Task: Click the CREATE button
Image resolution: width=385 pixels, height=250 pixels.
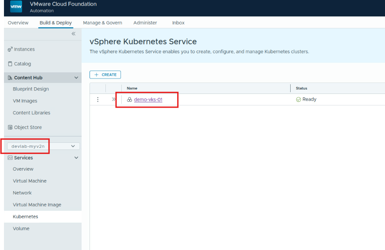Action: coord(105,75)
